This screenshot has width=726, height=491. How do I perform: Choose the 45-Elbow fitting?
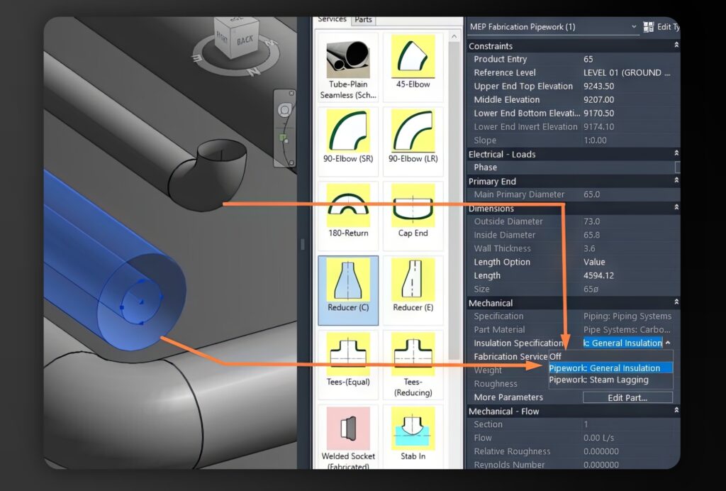point(413,67)
